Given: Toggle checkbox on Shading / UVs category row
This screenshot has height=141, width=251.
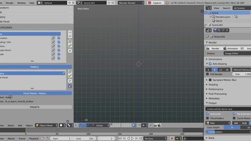Looking at the screenshot, I should click(x=59, y=42).
